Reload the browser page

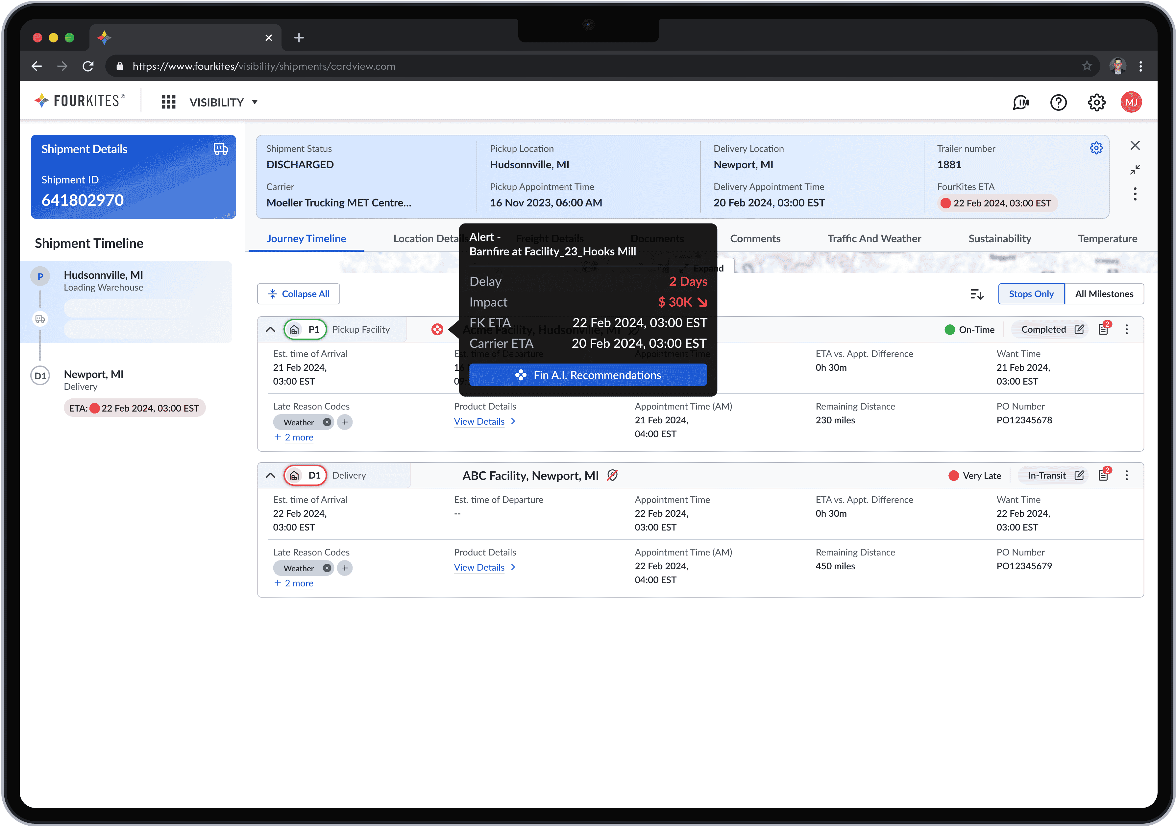click(x=88, y=66)
